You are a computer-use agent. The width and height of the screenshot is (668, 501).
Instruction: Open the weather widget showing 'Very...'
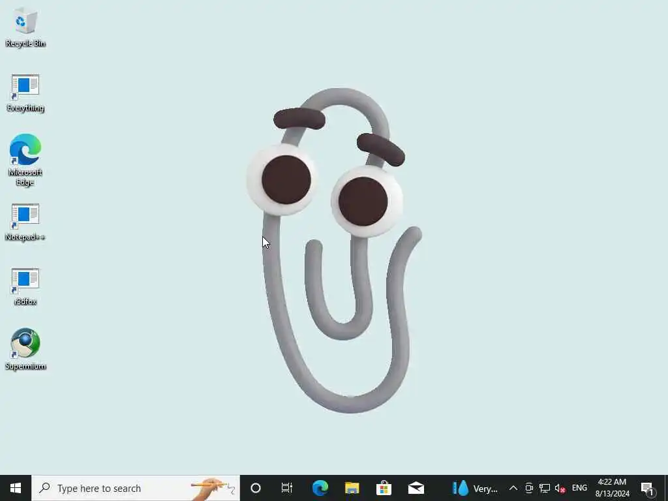pyautogui.click(x=475, y=488)
